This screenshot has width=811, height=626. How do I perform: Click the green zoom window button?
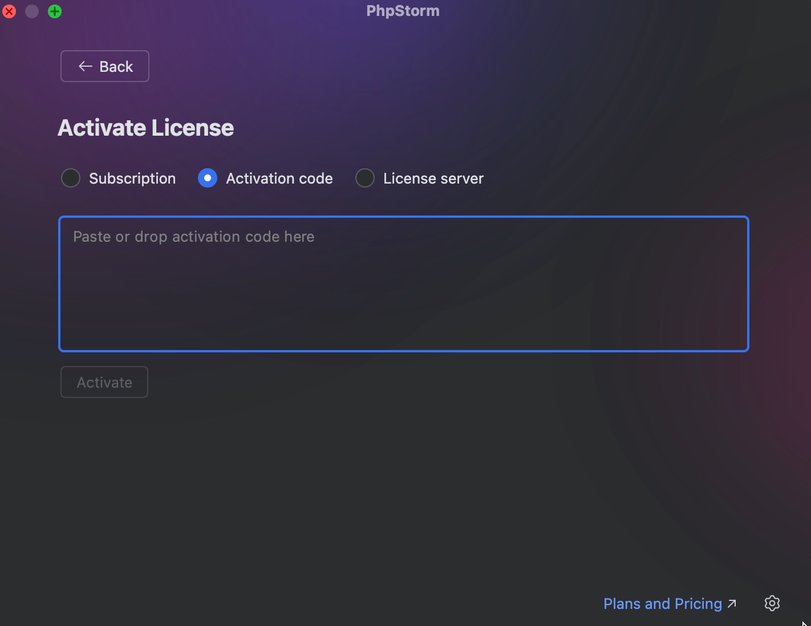tap(55, 11)
